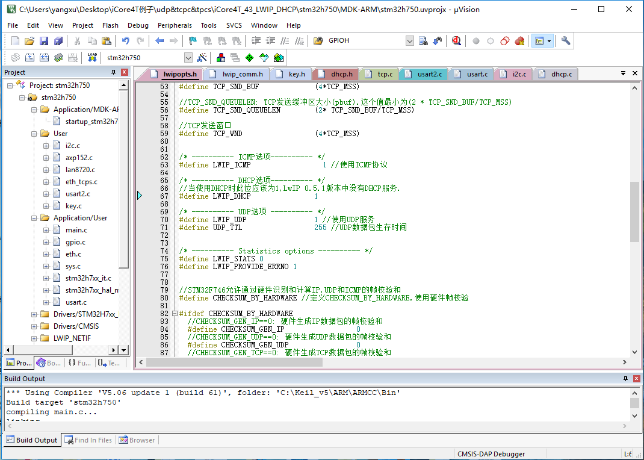The image size is (644, 460).
Task: Open the GPIOH find combo box dropdown
Action: point(410,41)
